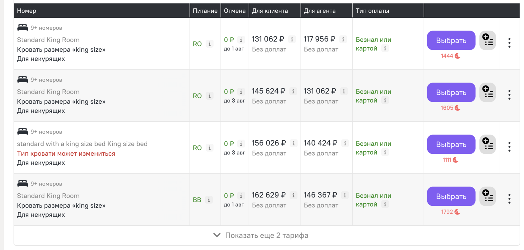Open the three-dot menu for 162 629 ₽ rate
This screenshot has height=250, width=524.
coord(509,199)
